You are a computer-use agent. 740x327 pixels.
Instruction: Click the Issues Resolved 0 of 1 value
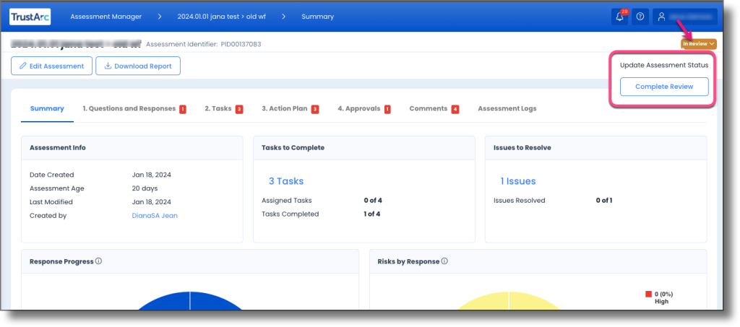point(604,200)
